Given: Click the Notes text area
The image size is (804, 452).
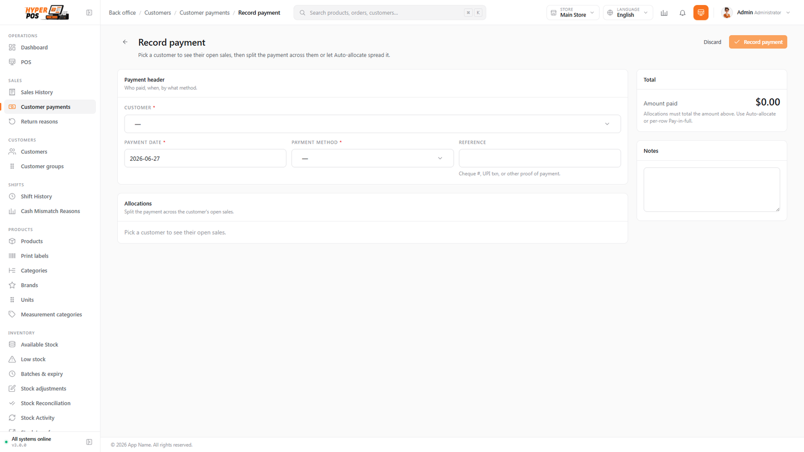Looking at the screenshot, I should (x=712, y=190).
